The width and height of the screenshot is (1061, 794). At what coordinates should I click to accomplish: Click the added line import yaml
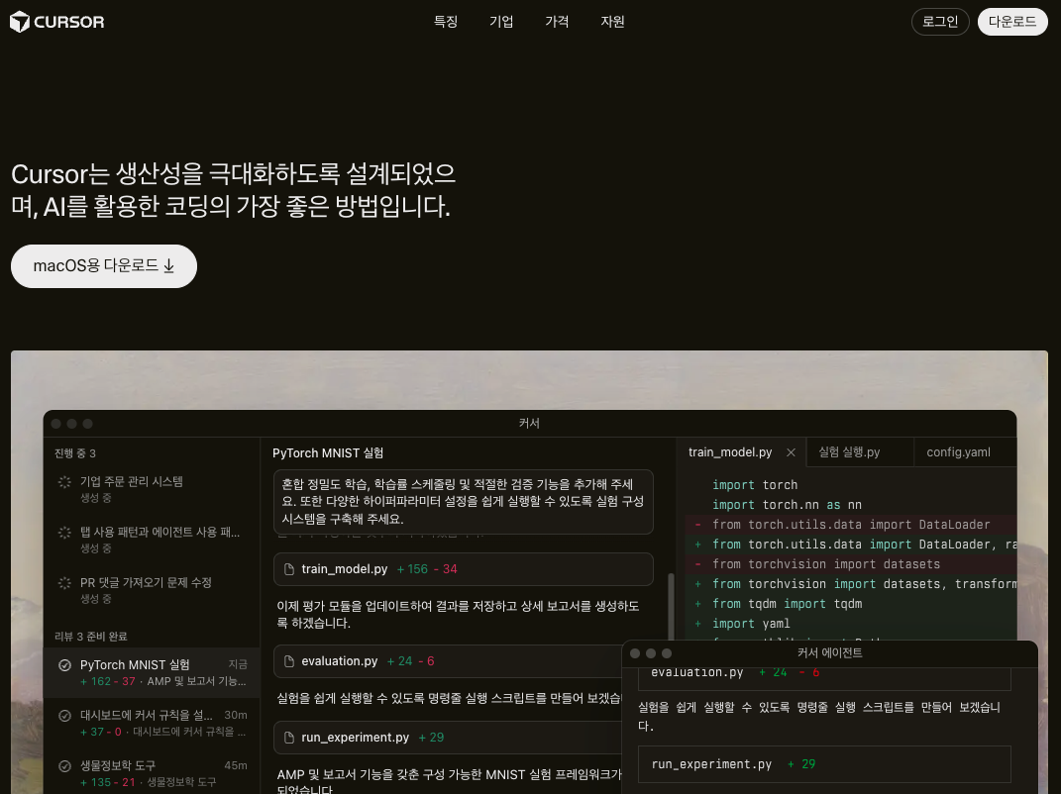point(751,624)
